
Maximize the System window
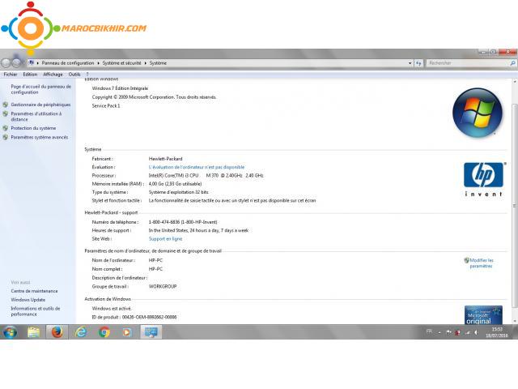click(493, 52)
